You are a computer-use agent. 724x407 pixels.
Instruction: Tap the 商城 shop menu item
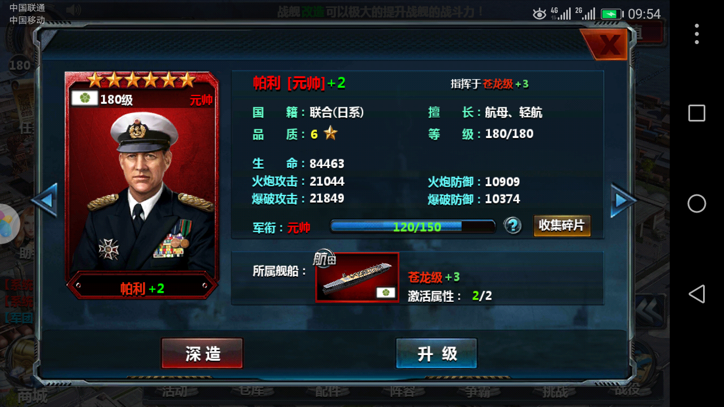click(32, 395)
